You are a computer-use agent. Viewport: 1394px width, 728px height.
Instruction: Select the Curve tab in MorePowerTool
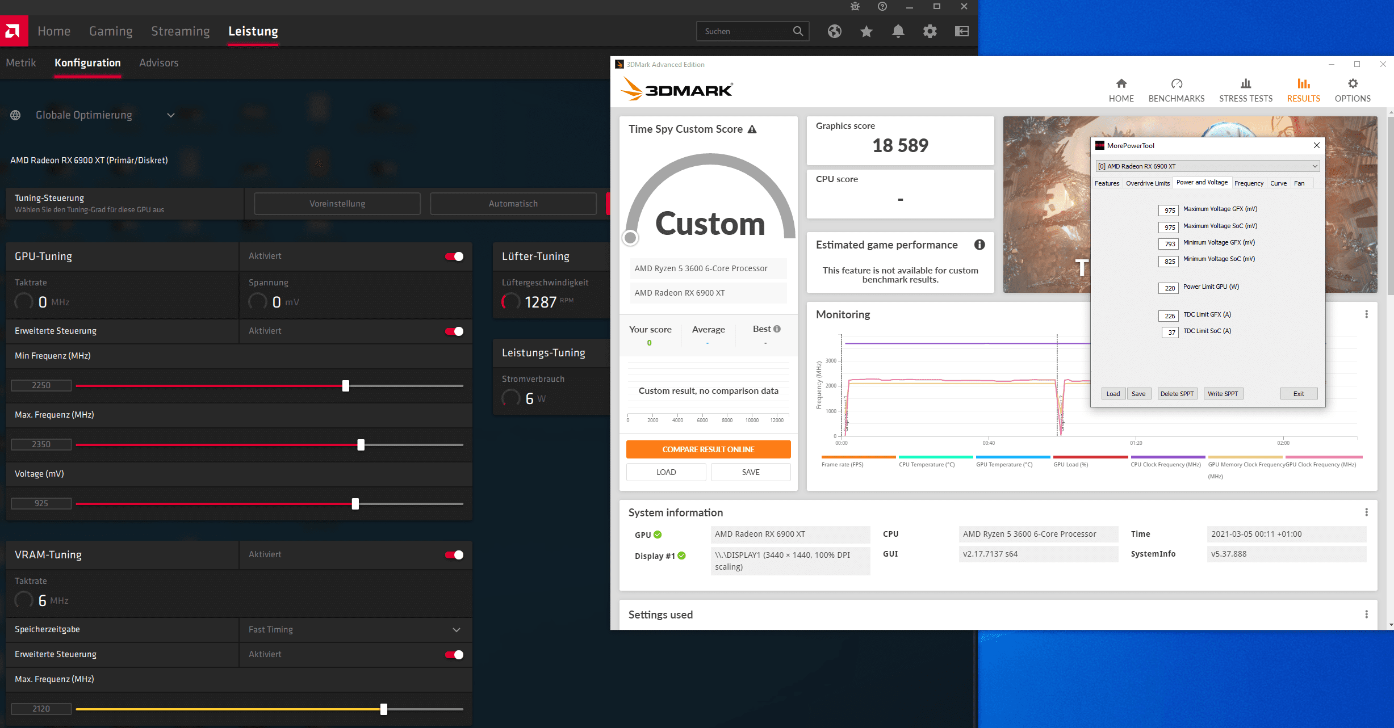pyautogui.click(x=1278, y=183)
